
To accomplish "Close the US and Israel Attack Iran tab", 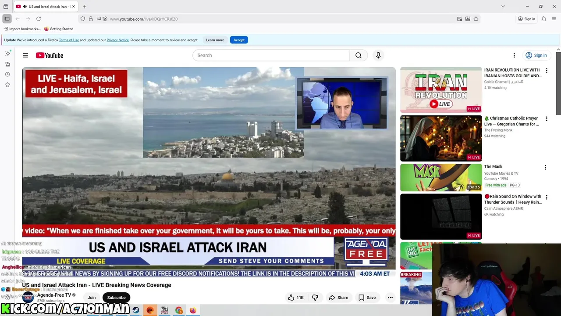I will 74,7.
